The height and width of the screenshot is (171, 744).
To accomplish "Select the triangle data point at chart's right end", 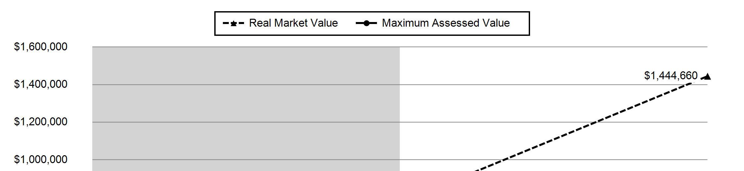I will (x=707, y=77).
